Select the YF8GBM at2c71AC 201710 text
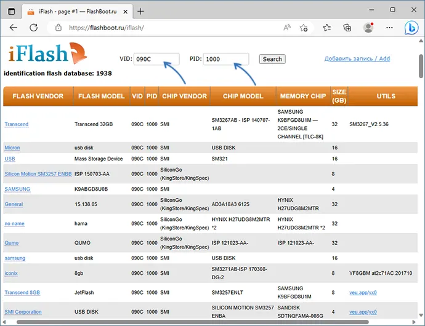 tap(381, 273)
